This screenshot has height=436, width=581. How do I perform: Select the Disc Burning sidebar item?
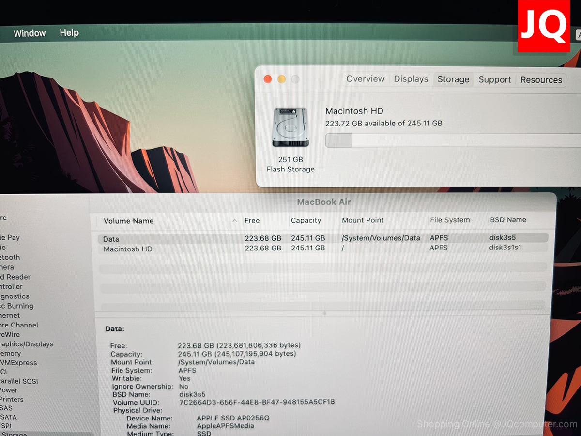click(17, 306)
